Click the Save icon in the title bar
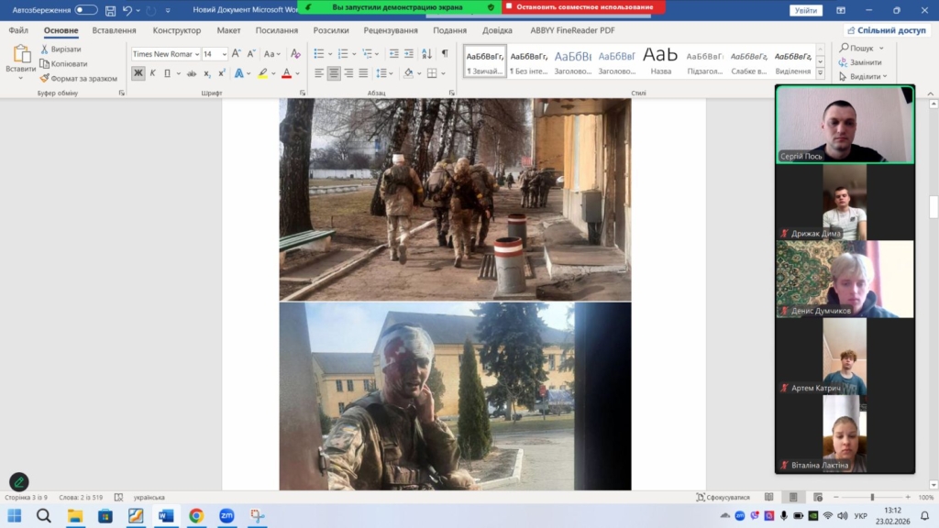This screenshot has width=939, height=528. coord(110,10)
